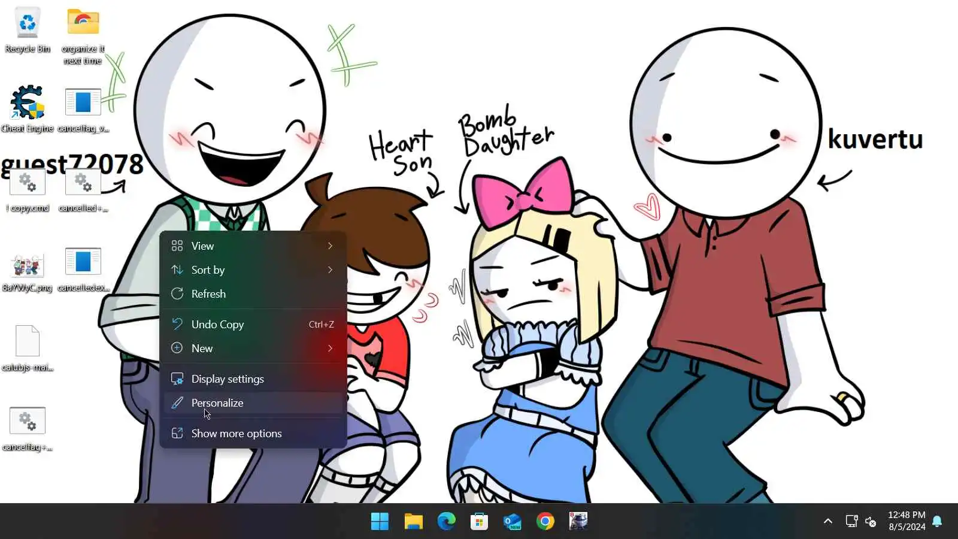The height and width of the screenshot is (539, 958).
Task: Expand the View submenu arrow
Action: (x=330, y=246)
